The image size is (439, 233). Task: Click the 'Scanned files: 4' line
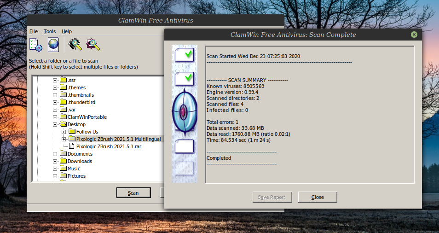point(225,104)
